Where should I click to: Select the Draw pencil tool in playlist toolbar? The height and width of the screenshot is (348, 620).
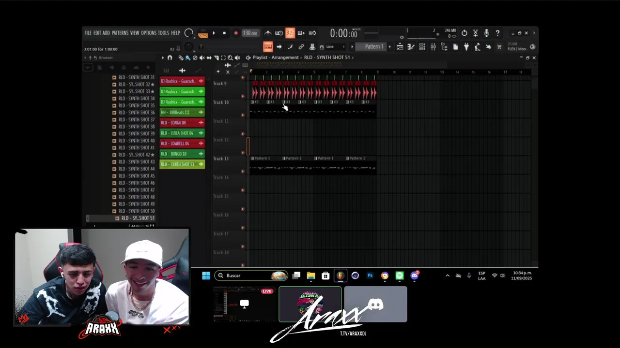click(181, 58)
